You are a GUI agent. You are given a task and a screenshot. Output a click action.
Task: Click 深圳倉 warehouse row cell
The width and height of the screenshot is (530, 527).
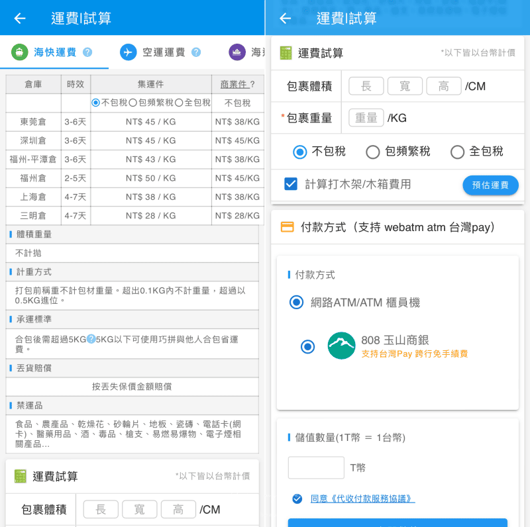tap(33, 140)
